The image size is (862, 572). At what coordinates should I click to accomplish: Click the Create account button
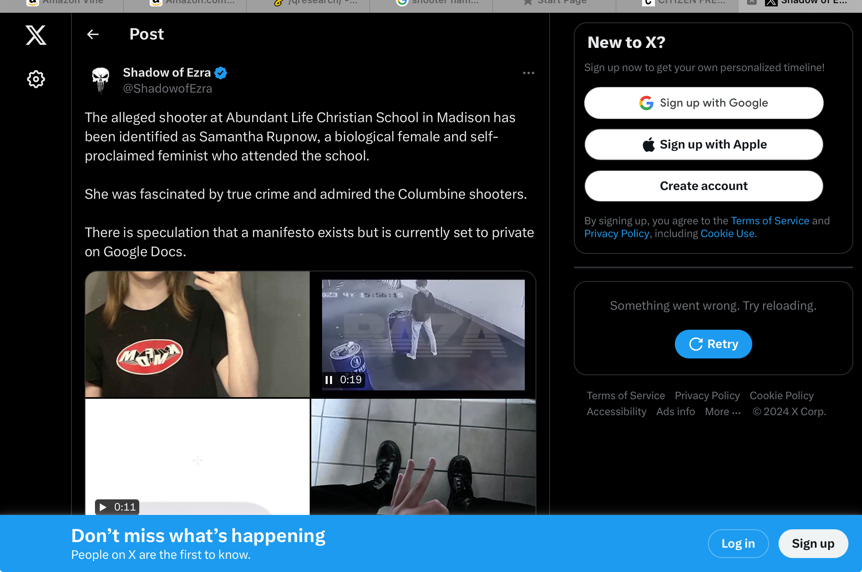(704, 186)
